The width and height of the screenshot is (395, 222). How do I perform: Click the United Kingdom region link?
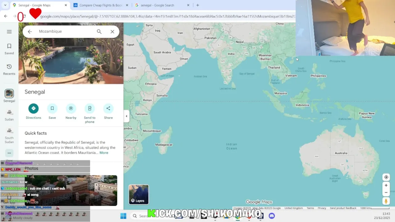pyautogui.click(x=293, y=208)
